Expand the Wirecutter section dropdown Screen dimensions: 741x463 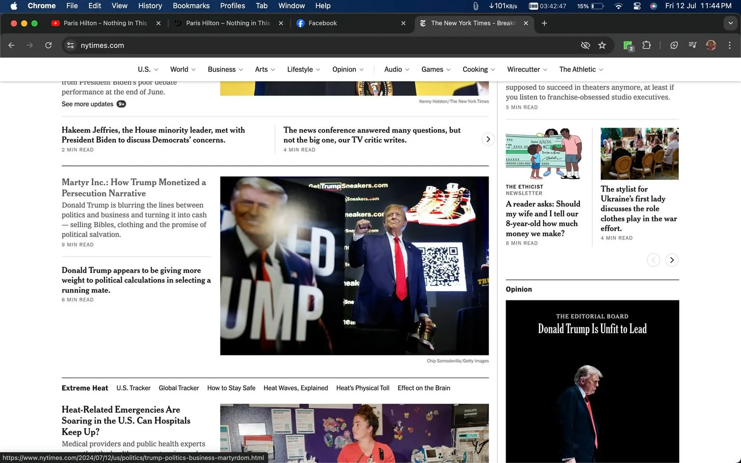coord(527,69)
